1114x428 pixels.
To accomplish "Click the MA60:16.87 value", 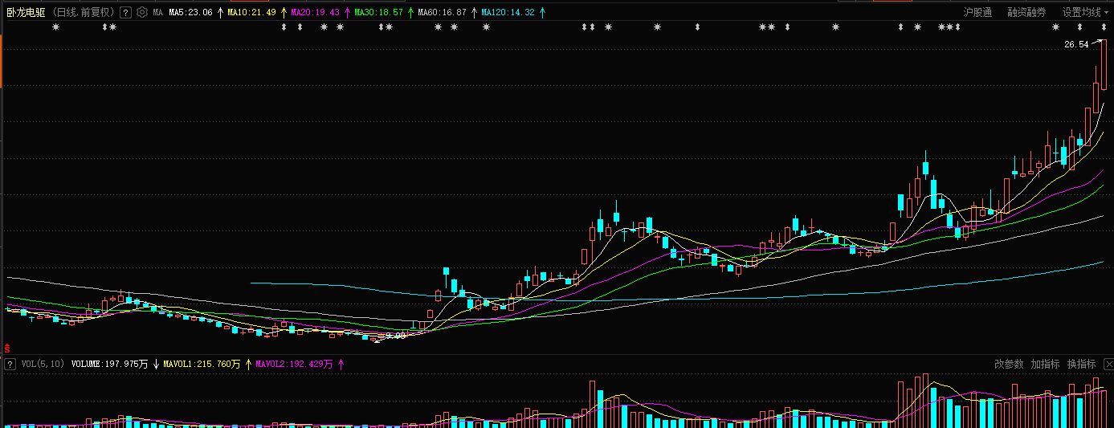I will click(442, 13).
